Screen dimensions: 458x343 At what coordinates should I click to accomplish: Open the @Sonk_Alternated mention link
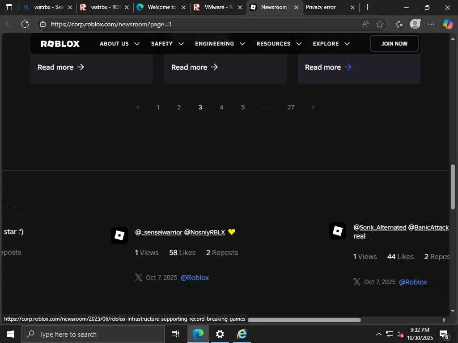[380, 227]
